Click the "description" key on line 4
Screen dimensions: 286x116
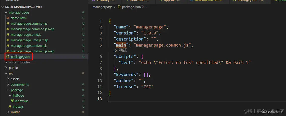(x=130, y=39)
